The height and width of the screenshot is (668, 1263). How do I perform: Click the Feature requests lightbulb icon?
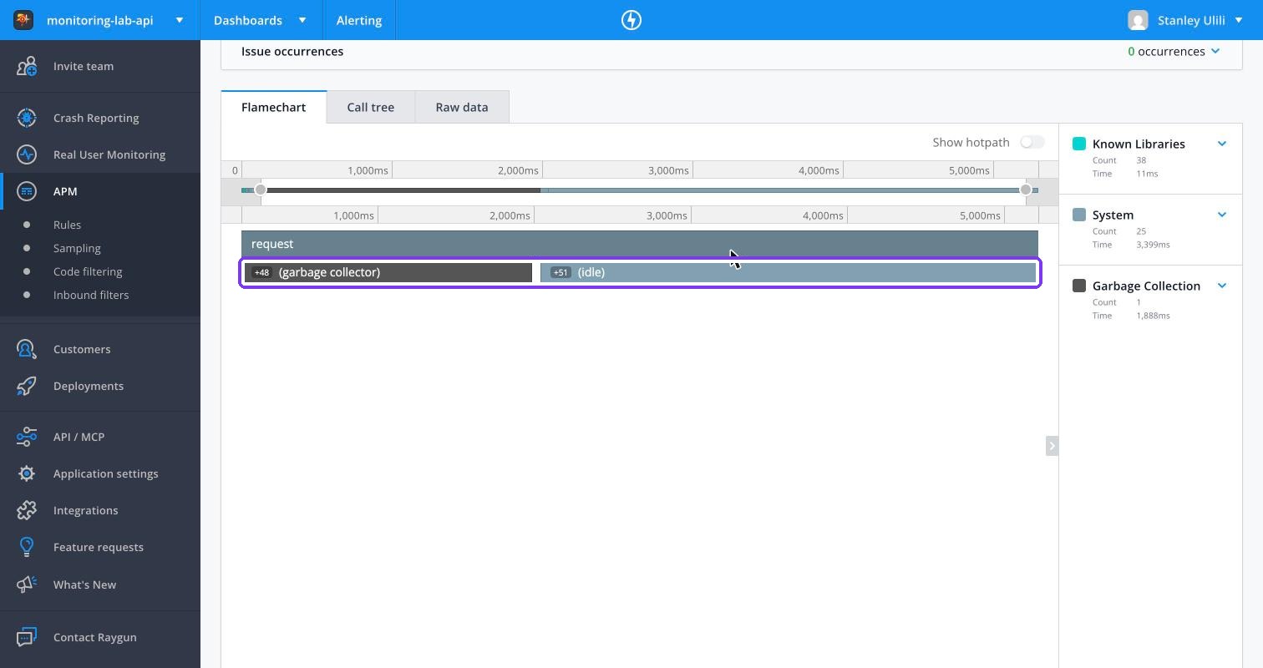point(27,547)
